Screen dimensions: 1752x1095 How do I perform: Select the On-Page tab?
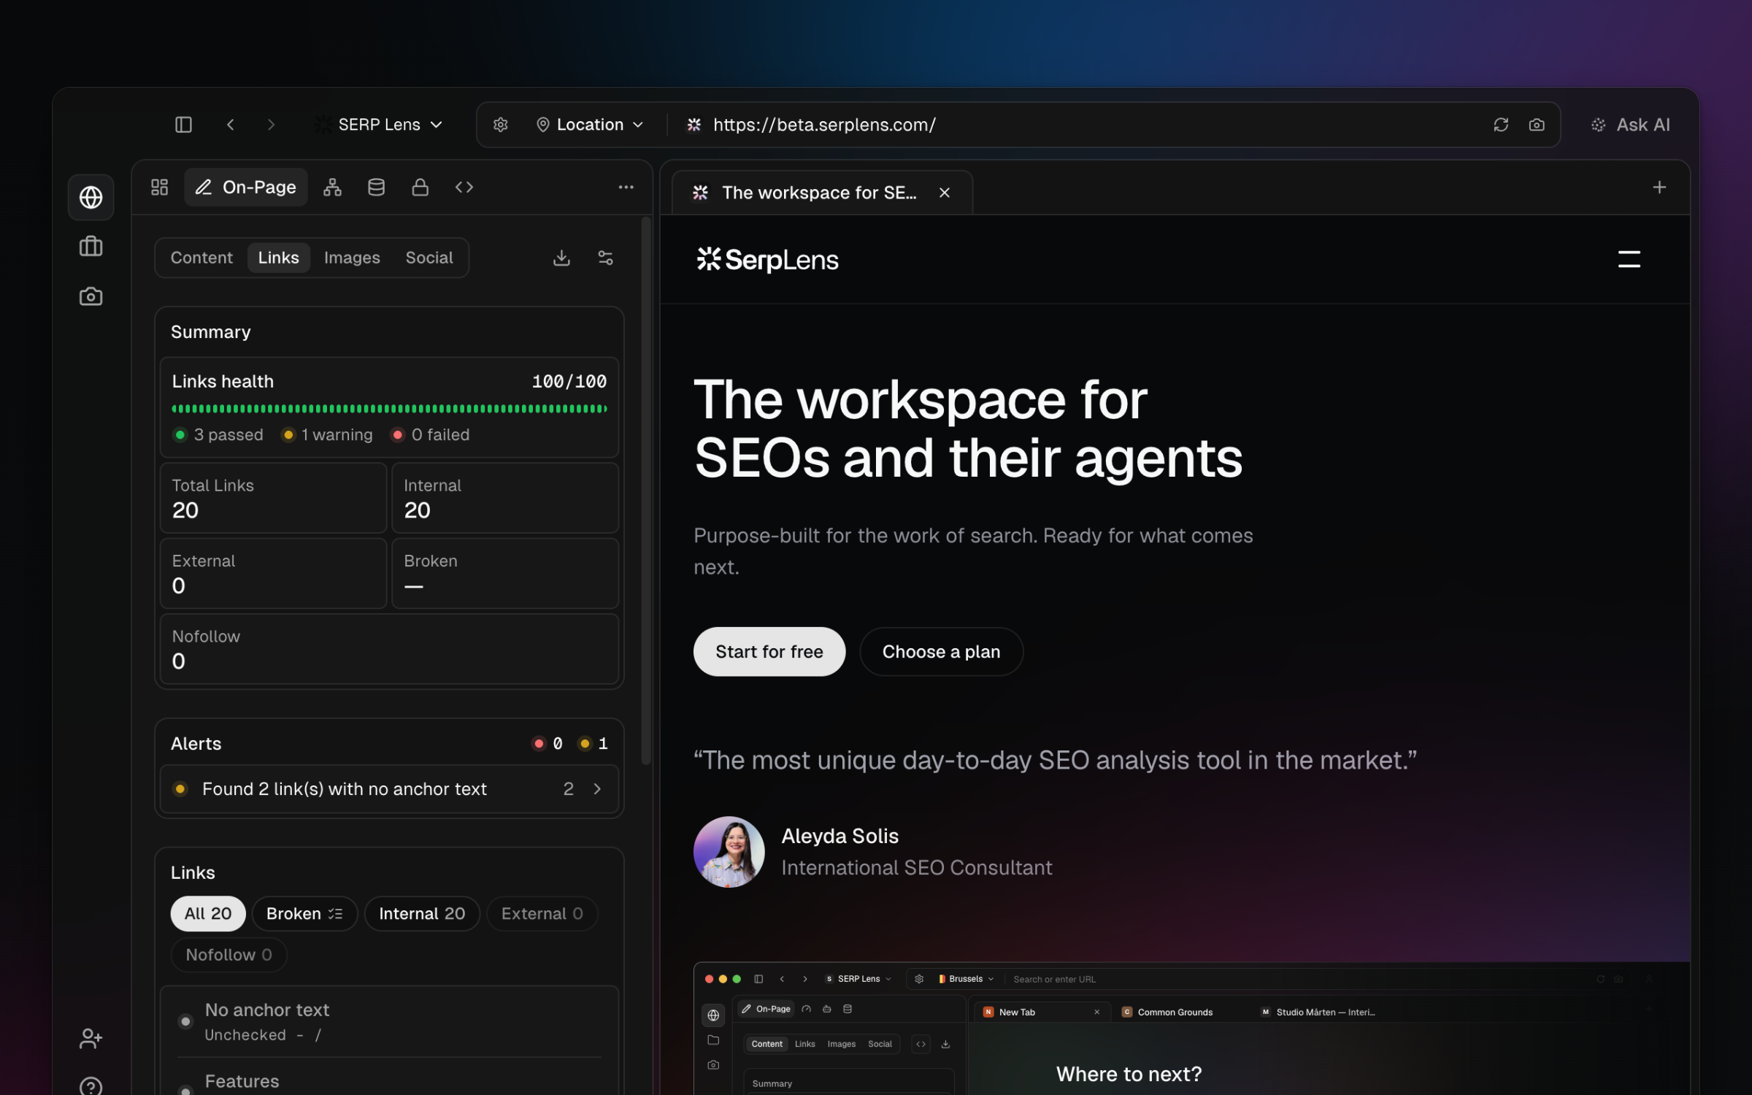246,188
